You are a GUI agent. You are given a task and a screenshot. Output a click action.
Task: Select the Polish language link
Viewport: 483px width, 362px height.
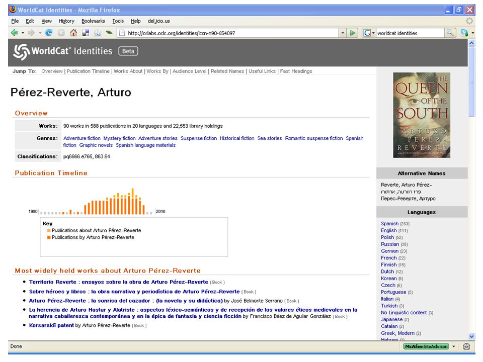(387, 237)
